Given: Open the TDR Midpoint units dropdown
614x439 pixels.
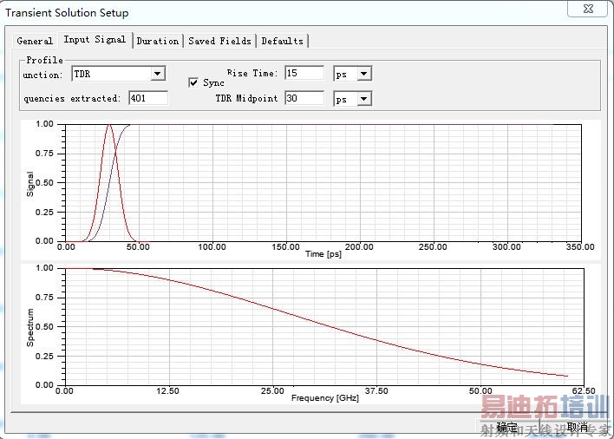Looking at the screenshot, I should coord(352,99).
